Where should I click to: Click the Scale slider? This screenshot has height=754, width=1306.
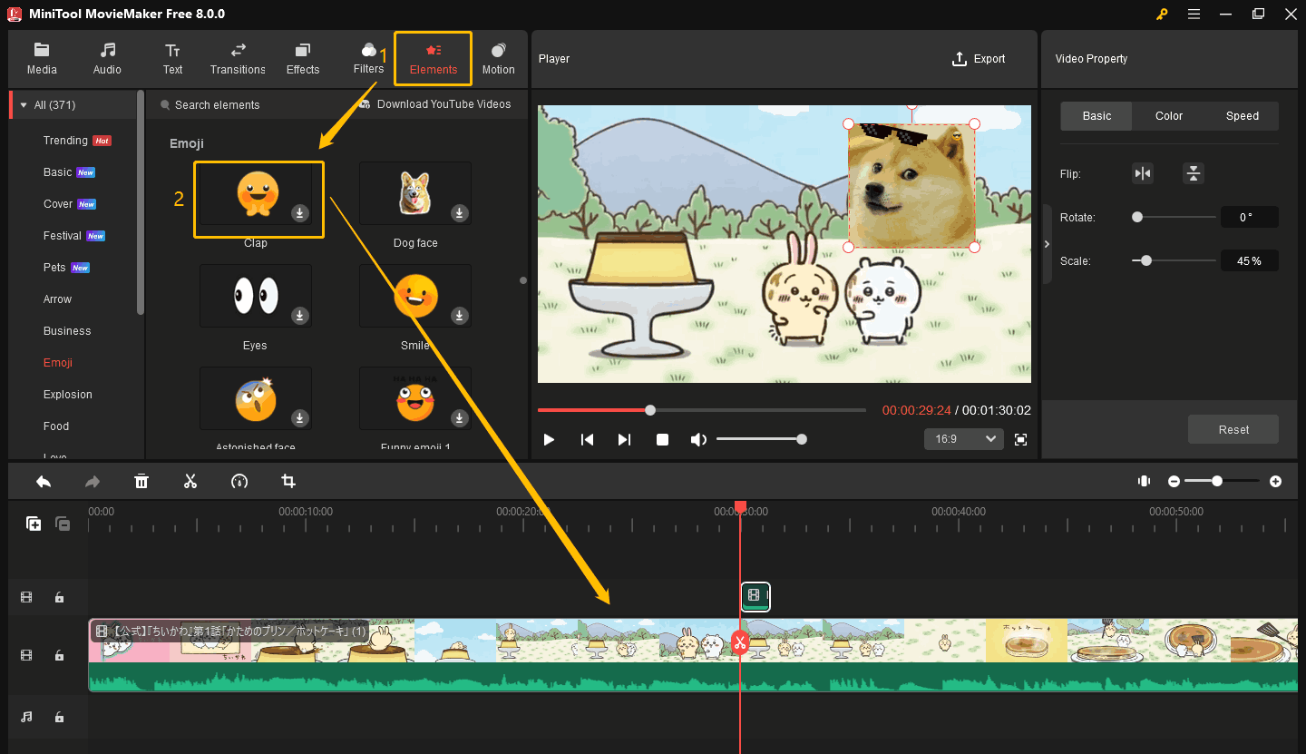pos(1174,260)
